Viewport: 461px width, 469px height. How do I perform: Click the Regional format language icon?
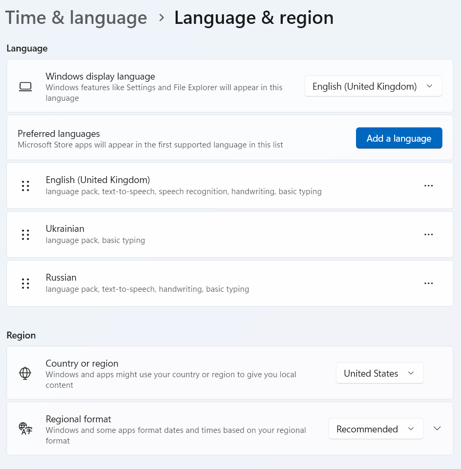point(25,429)
